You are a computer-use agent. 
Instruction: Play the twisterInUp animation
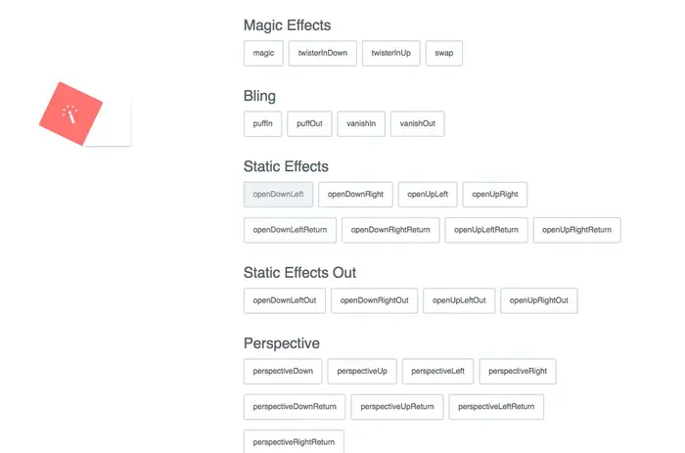point(391,53)
